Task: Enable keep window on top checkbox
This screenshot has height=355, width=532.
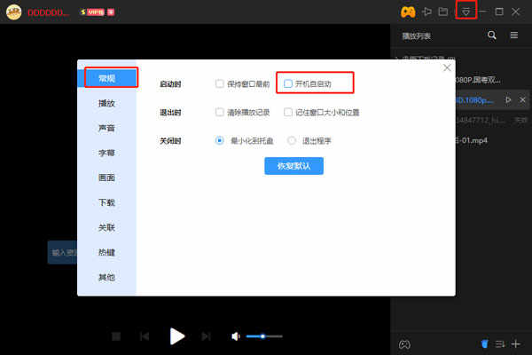Action: 220,83
